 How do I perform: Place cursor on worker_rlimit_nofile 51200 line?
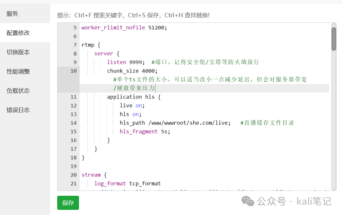click(x=124, y=28)
